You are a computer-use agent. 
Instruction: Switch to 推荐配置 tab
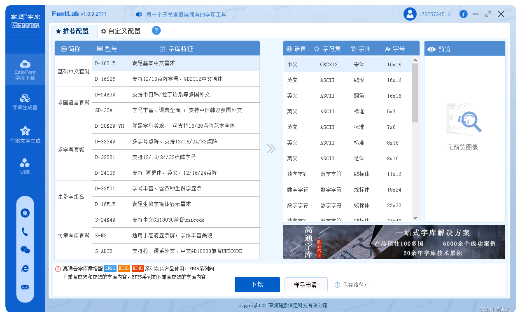coord(73,31)
